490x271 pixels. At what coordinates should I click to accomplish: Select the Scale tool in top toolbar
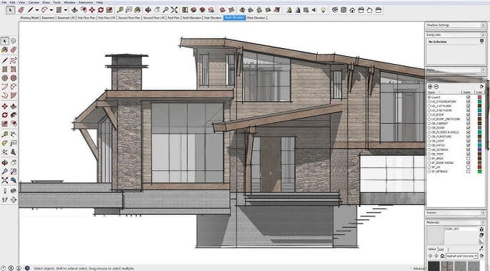click(x=110, y=10)
